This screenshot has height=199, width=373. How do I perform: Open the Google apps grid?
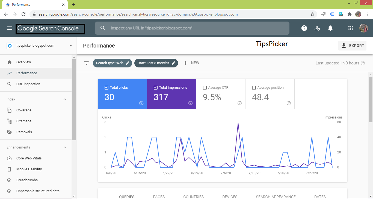351,28
